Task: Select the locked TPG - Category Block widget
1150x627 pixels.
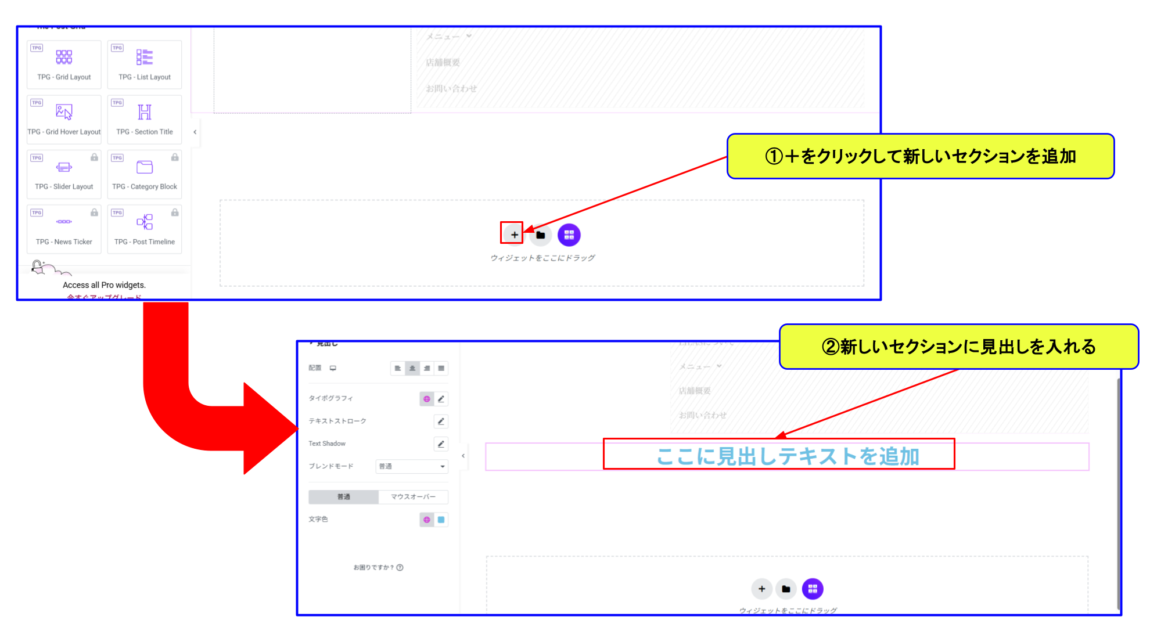Action: (x=145, y=174)
